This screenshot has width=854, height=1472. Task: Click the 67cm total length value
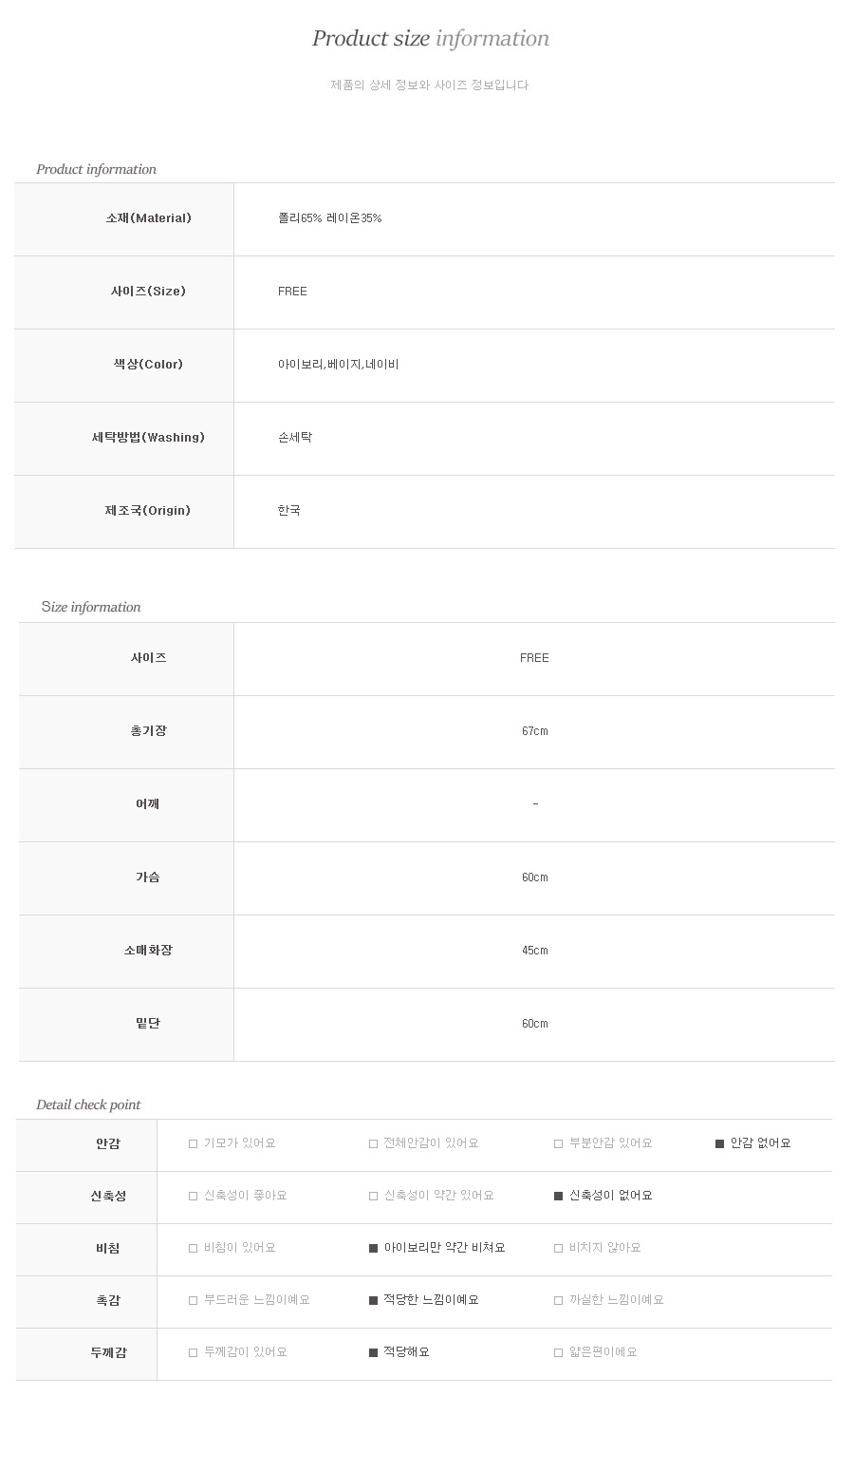534,731
